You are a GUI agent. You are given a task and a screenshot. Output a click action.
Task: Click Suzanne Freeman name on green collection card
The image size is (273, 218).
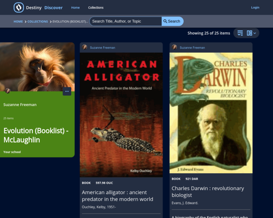click(x=20, y=105)
